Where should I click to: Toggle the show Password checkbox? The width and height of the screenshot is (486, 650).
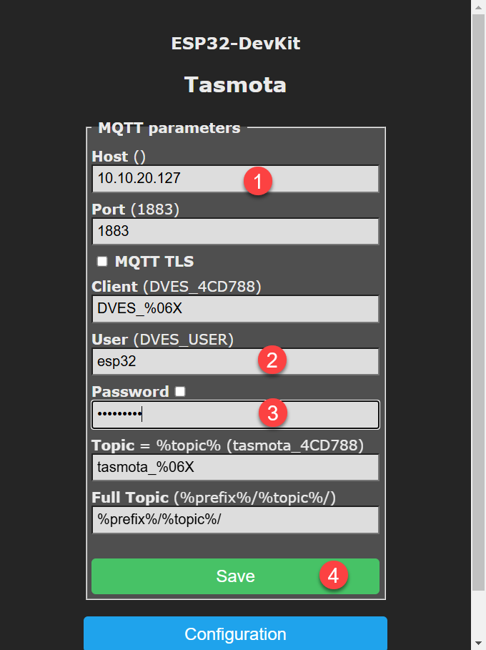click(x=180, y=391)
